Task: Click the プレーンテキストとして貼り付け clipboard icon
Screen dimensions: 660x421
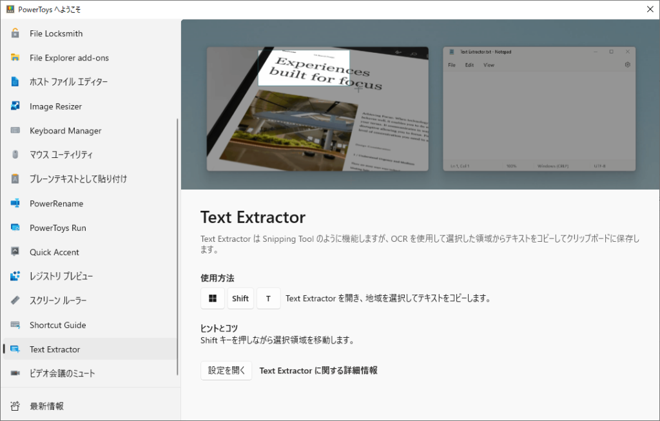Action: (x=15, y=179)
